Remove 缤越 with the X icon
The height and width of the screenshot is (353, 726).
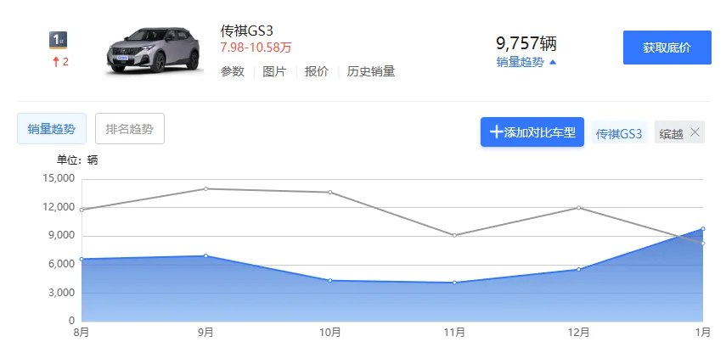tap(695, 132)
